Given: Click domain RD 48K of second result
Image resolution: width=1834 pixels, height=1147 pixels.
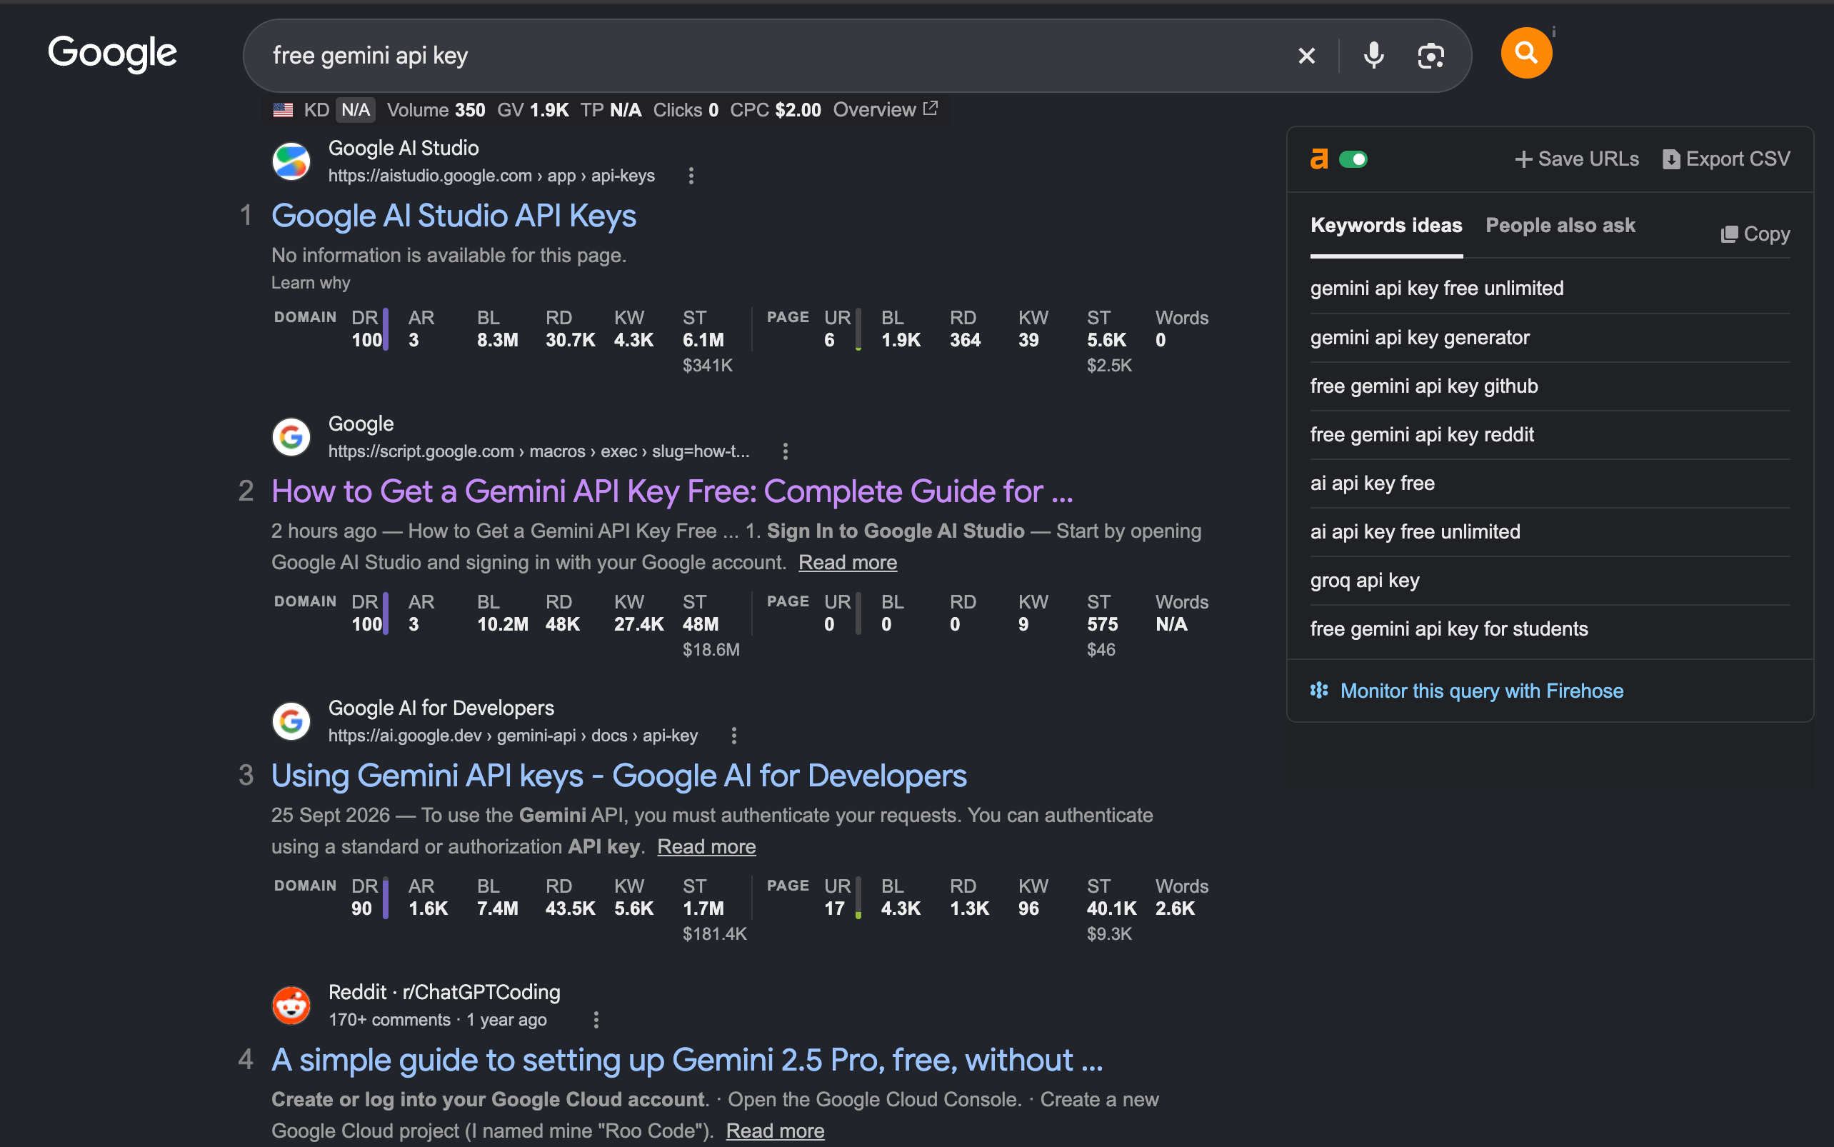Looking at the screenshot, I should [562, 613].
